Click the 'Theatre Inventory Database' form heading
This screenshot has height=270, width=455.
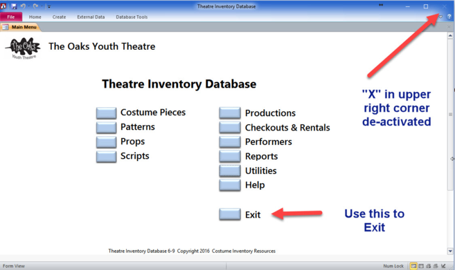[179, 84]
